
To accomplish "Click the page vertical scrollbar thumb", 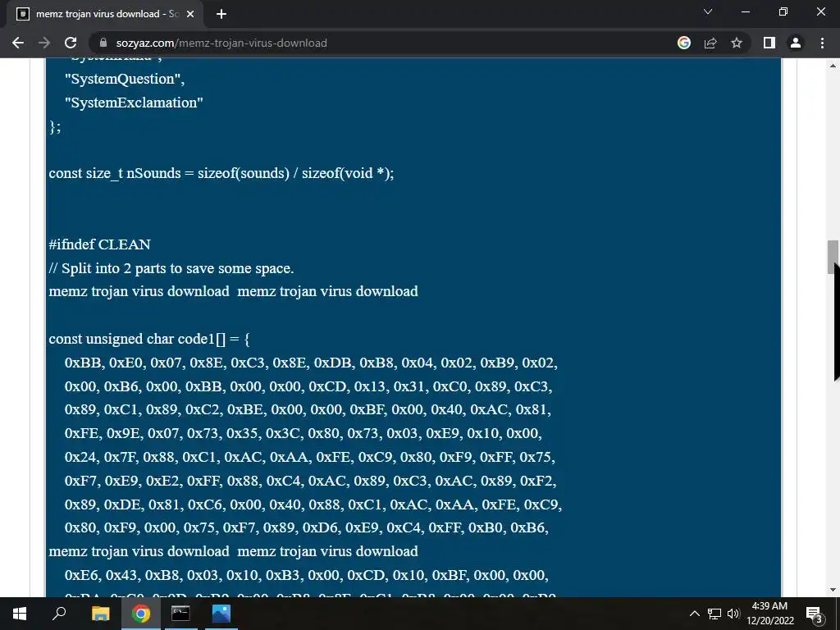I will click(x=833, y=257).
